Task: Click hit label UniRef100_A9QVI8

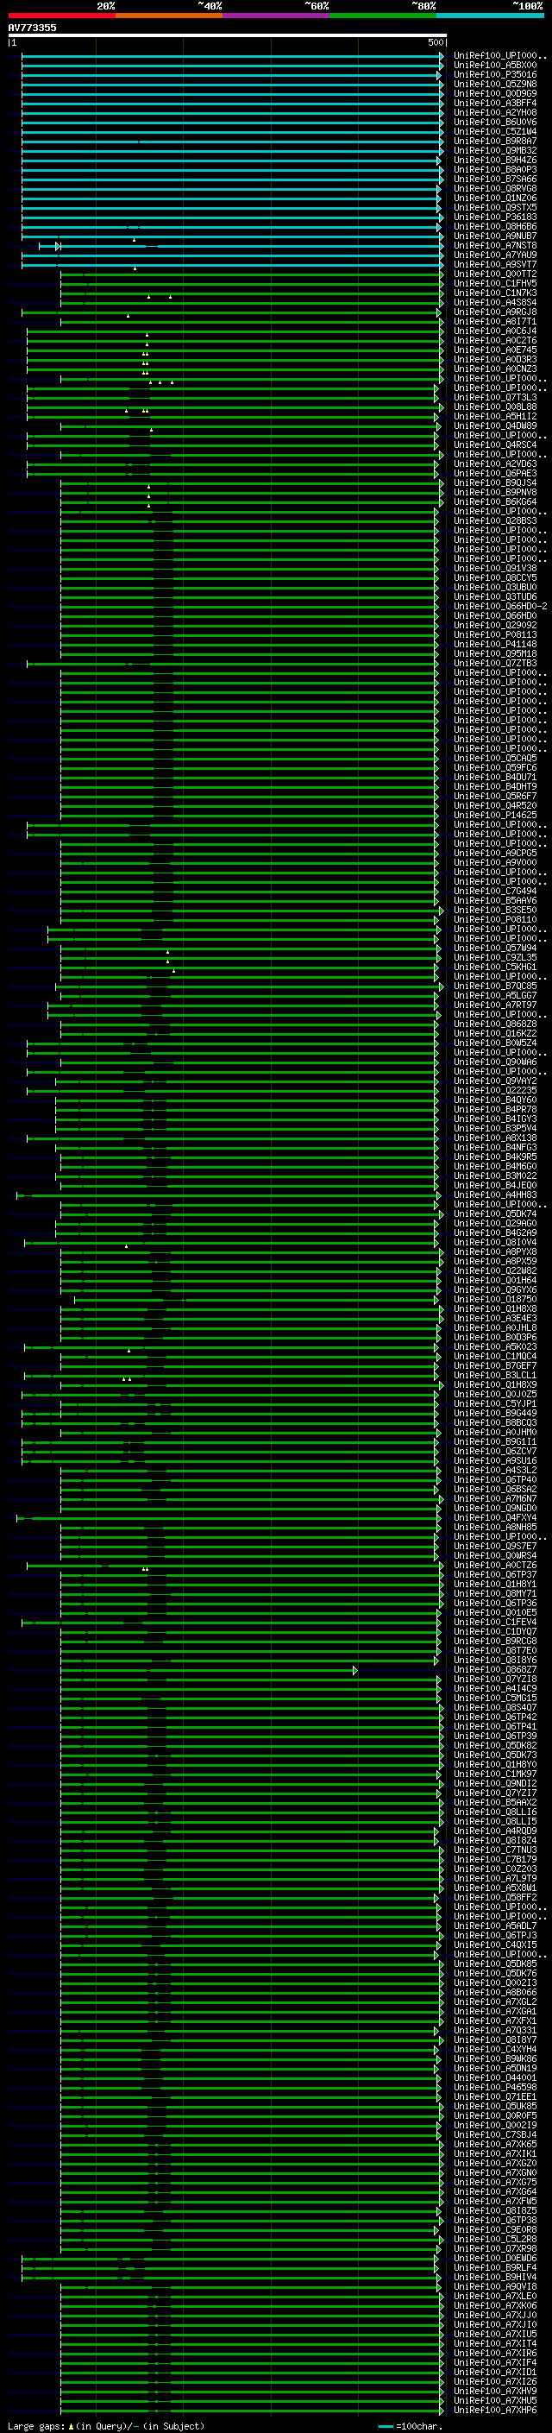Action: tap(495, 2286)
